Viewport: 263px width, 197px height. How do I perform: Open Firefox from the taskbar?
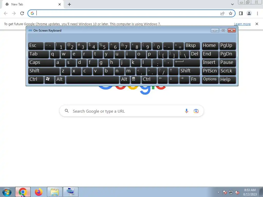point(39,192)
